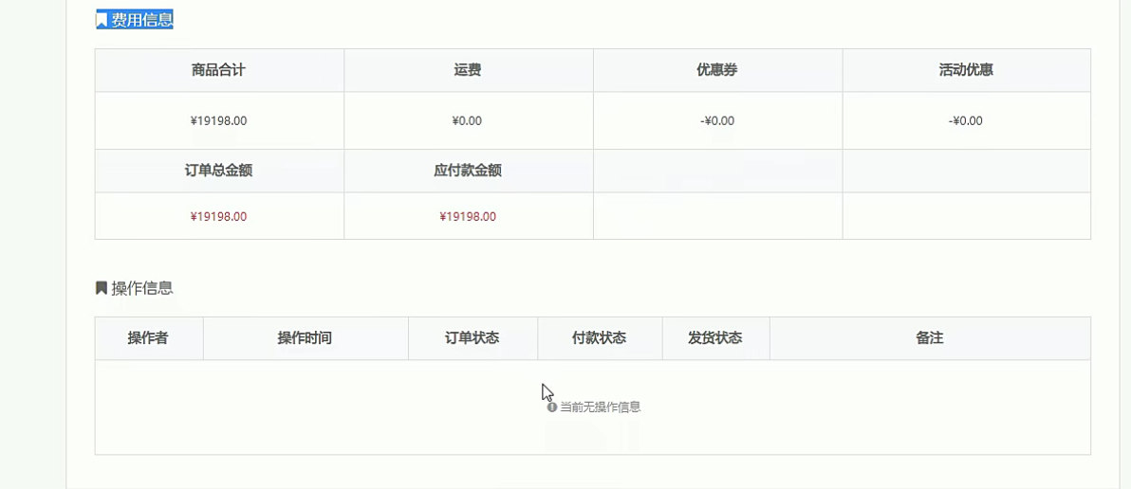Click the 备注 column header

(930, 337)
